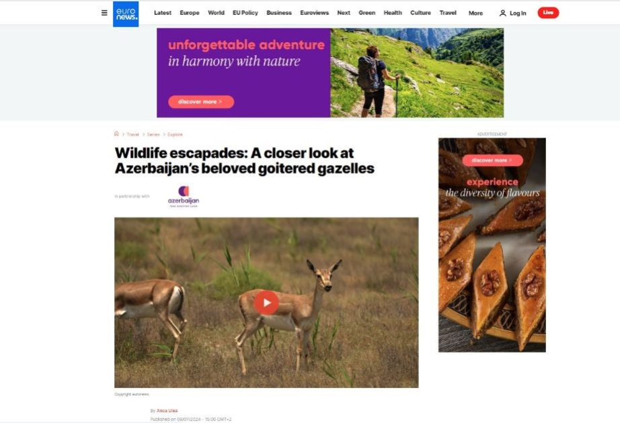Click the home breadcrumb icon

pos(116,134)
